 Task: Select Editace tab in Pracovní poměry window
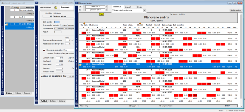(x=53, y=101)
